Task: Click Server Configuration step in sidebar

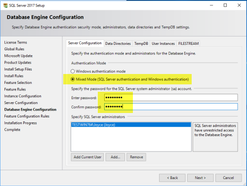Action: point(21,103)
